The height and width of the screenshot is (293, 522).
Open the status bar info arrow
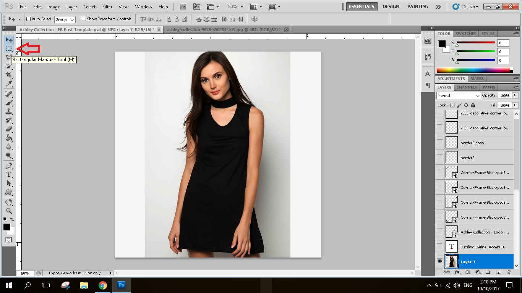pyautogui.click(x=111, y=273)
